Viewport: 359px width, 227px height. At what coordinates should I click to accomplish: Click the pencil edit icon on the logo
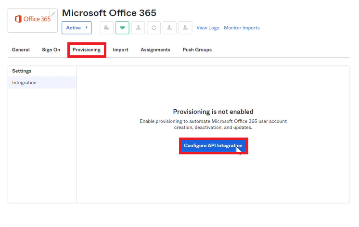[x=53, y=13]
